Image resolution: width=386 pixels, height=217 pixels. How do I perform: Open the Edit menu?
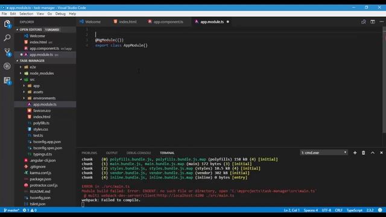coord(13,14)
